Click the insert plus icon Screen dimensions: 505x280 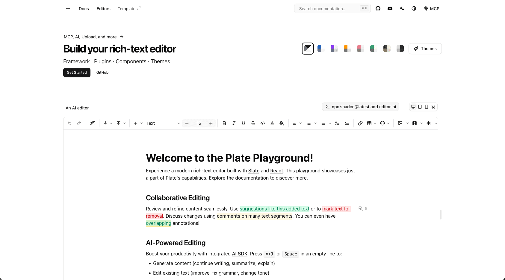click(136, 123)
